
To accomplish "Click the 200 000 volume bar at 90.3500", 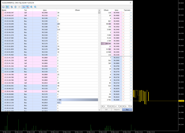I will tap(106, 44).
